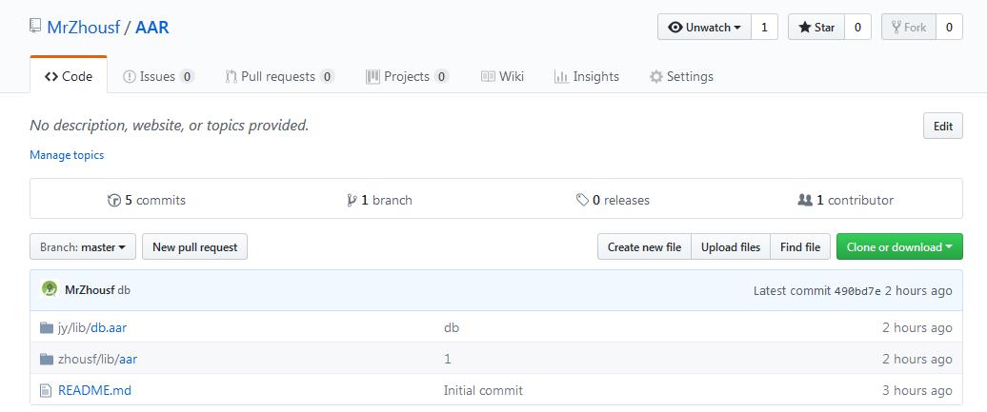Click the Insights bar graph icon
Image resolution: width=987 pixels, height=412 pixels.
561,77
